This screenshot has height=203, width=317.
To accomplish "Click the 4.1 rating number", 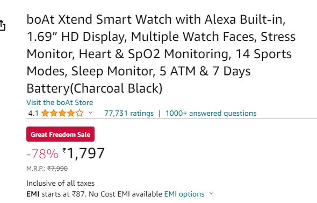I will 33,113.
